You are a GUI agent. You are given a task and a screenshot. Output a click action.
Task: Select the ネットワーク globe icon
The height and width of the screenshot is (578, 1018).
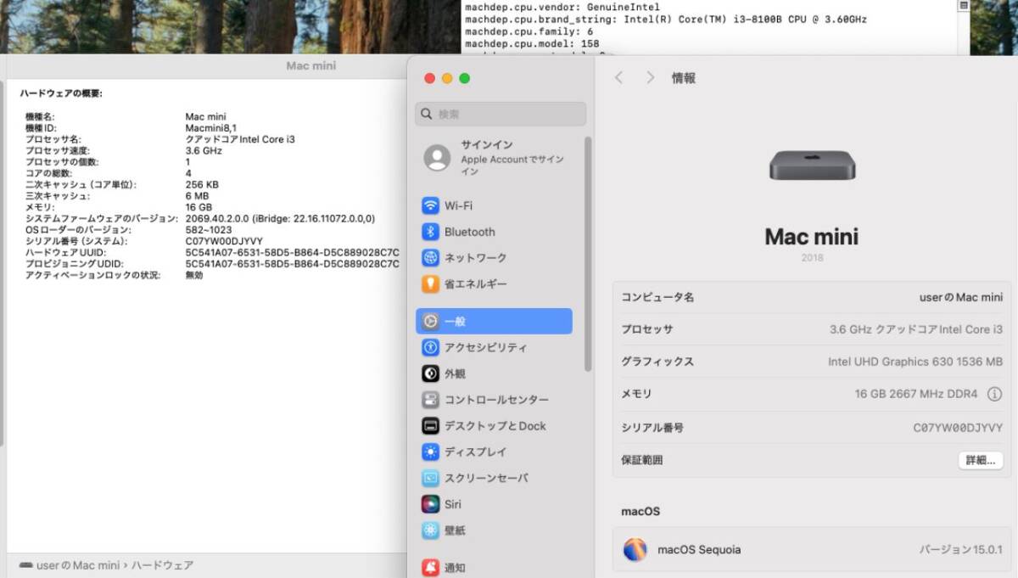(x=430, y=258)
